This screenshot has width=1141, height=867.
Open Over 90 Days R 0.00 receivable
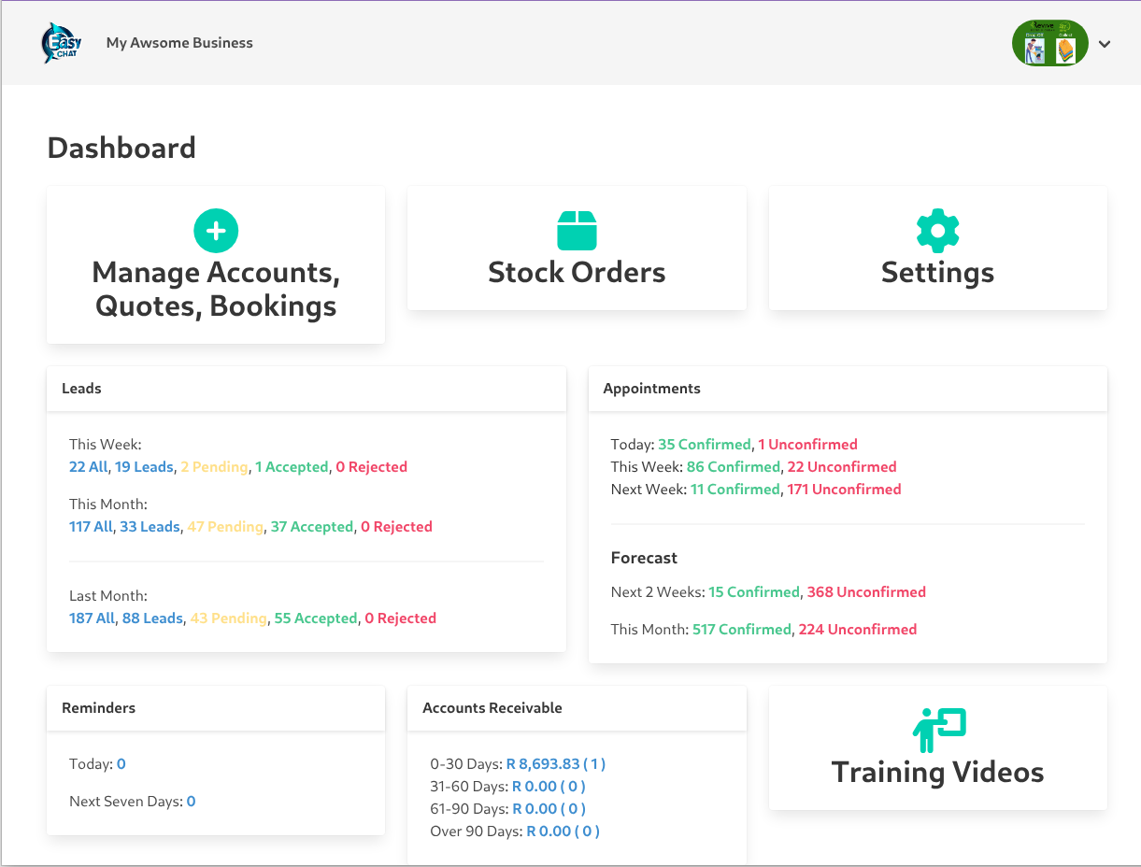click(x=563, y=831)
